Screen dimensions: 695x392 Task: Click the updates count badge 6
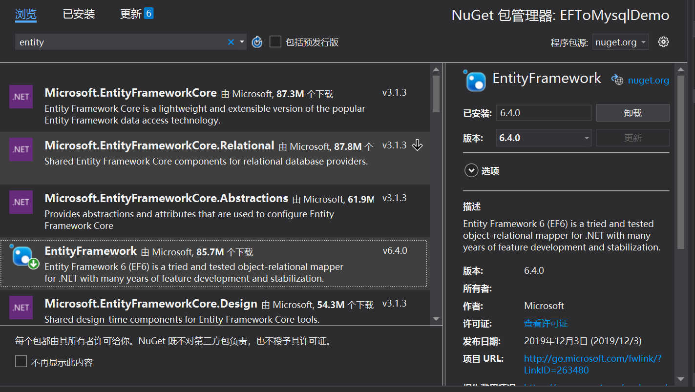coord(149,14)
